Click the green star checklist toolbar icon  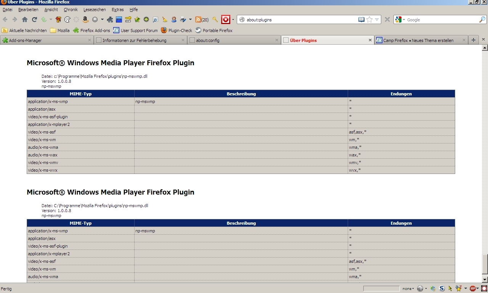click(137, 19)
